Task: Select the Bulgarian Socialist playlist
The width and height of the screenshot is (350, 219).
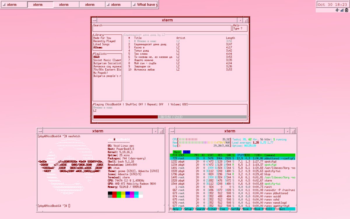Action: [x=107, y=63]
